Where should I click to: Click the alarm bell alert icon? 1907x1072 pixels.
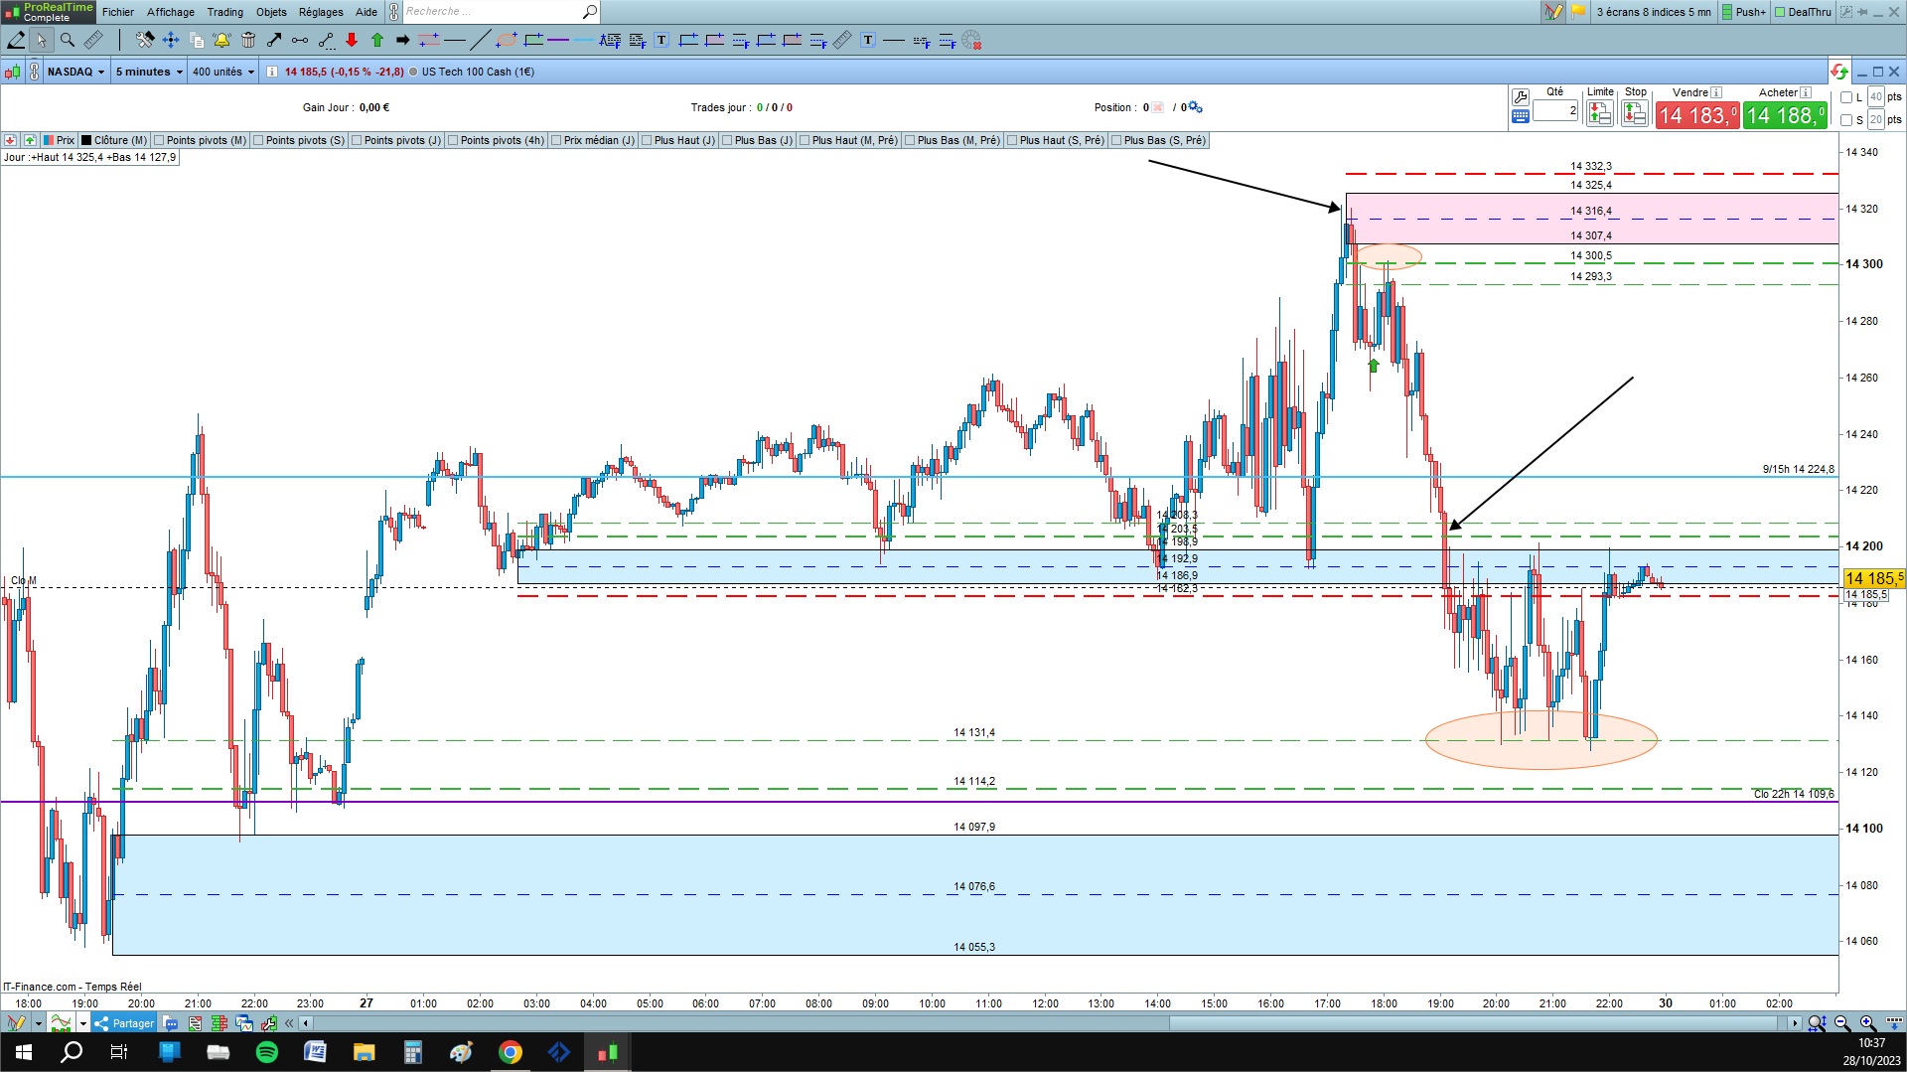point(221,41)
